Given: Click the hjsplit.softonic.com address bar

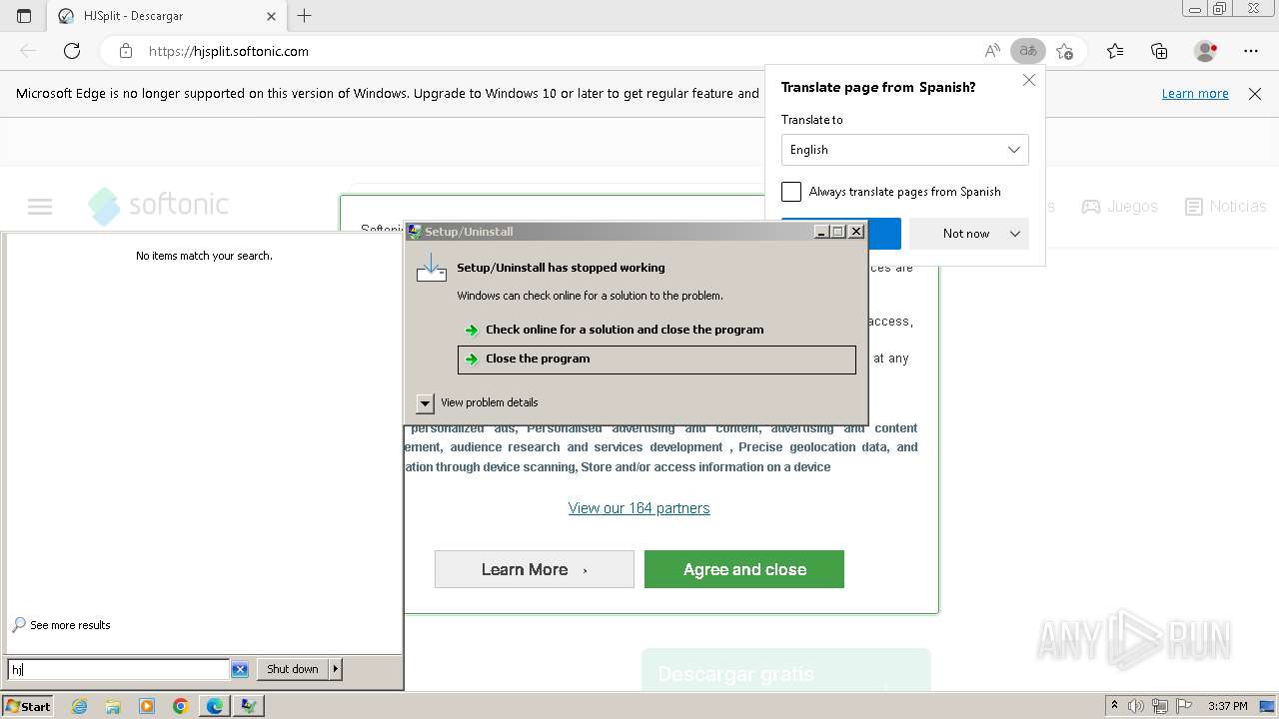Looking at the screenshot, I should [x=560, y=51].
